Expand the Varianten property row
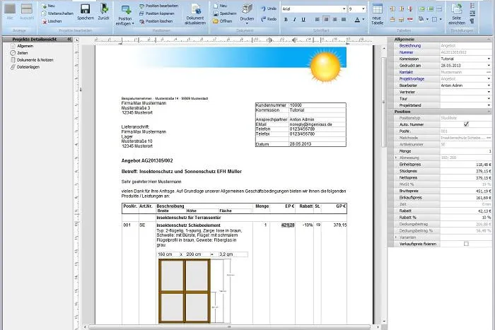Viewport: 495px width, 330px height. point(396,237)
